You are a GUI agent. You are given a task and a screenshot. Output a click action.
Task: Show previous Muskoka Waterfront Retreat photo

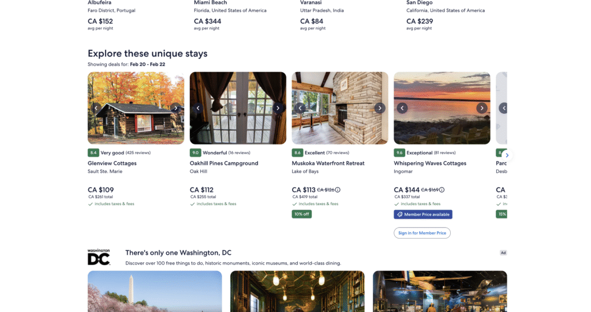point(300,108)
